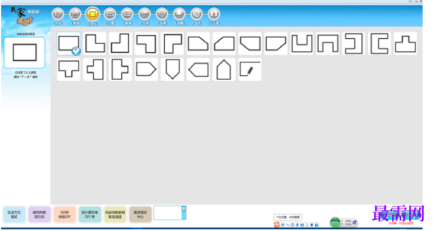Go to step 5 in wizard bar
The image size is (435, 231).
click(x=127, y=13)
